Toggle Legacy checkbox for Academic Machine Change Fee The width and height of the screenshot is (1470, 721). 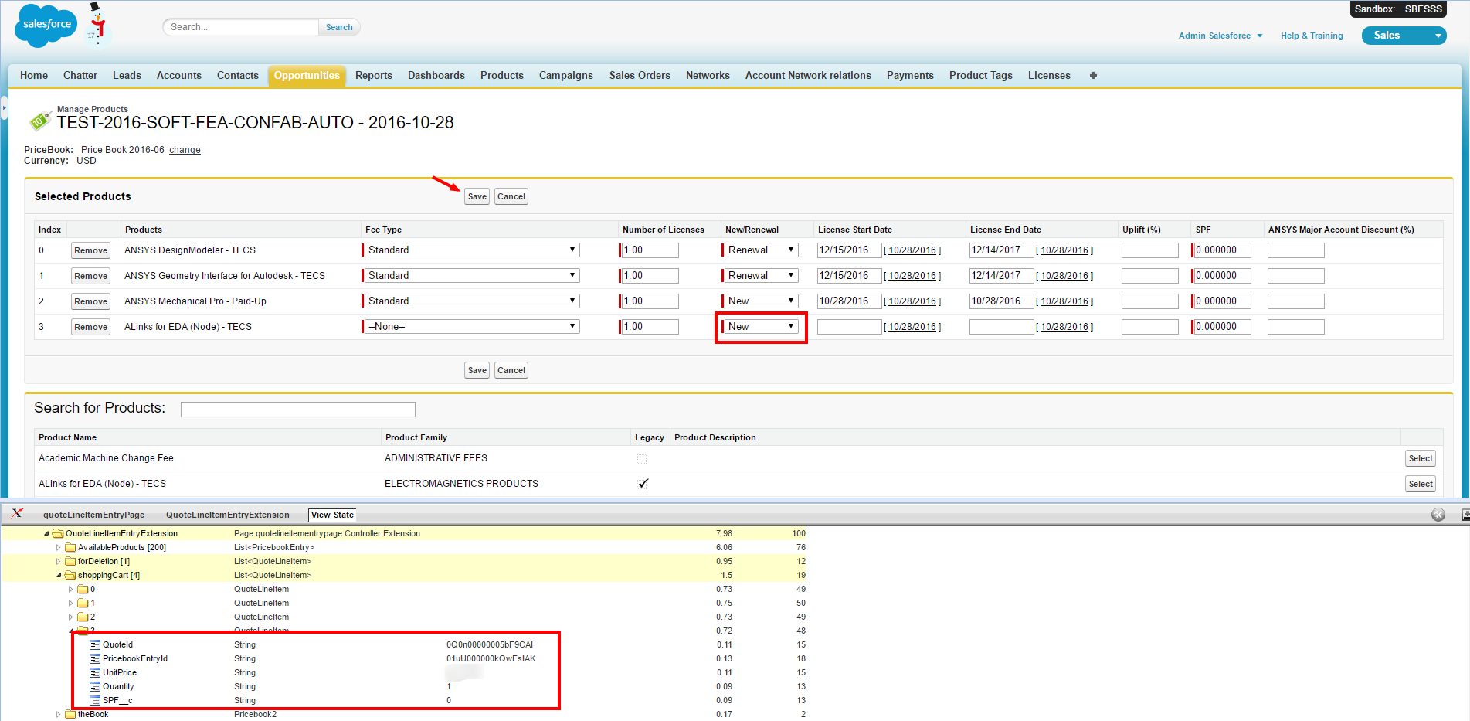click(x=642, y=459)
